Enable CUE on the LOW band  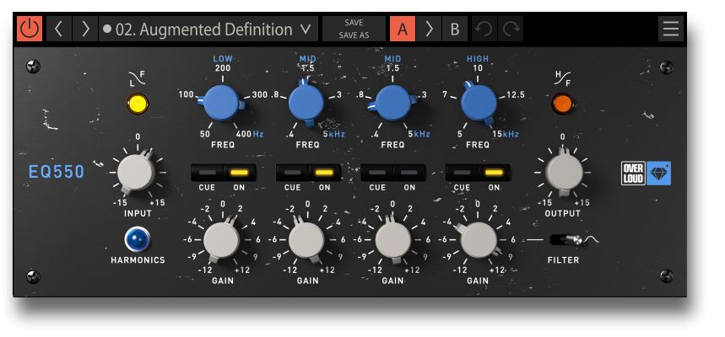pos(207,173)
